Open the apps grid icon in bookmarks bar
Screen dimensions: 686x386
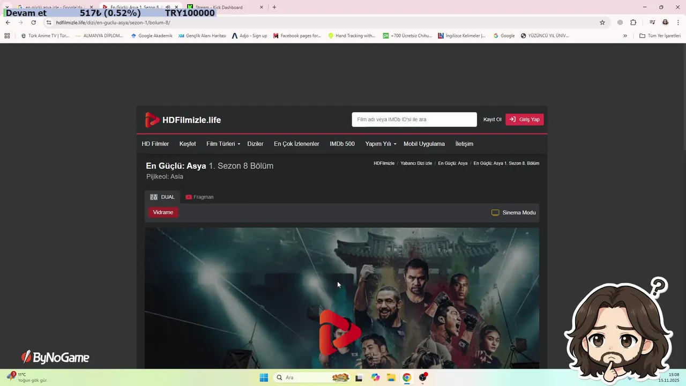[7, 36]
